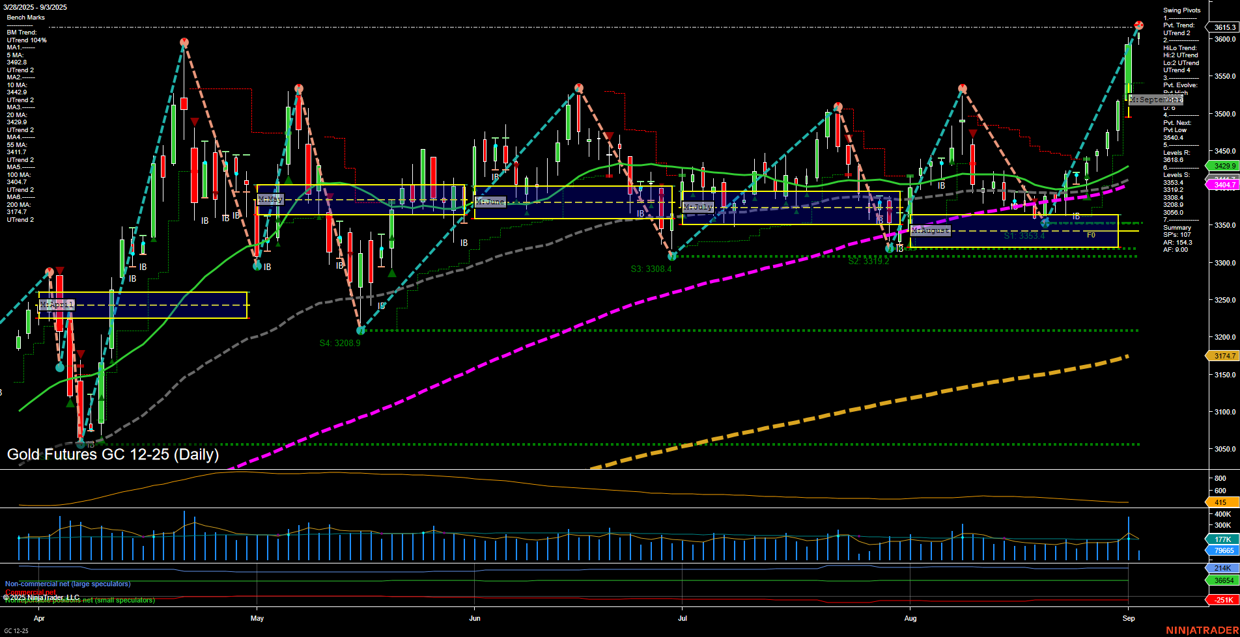1240x637 pixels.
Task: Toggle the Nonreportable positions net legend entry
Action: tap(78, 601)
